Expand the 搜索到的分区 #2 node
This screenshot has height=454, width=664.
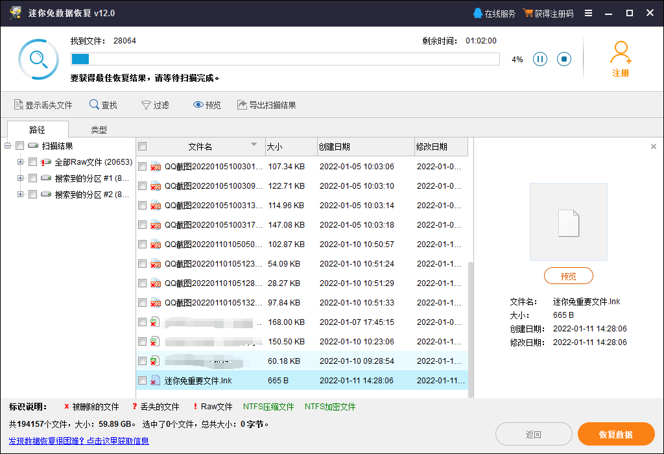pyautogui.click(x=20, y=194)
